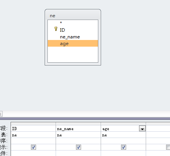Image resolution: width=170 pixels, height=156 pixels.
Task: Click table cell ne under ne_name column
Action: tap(78, 135)
